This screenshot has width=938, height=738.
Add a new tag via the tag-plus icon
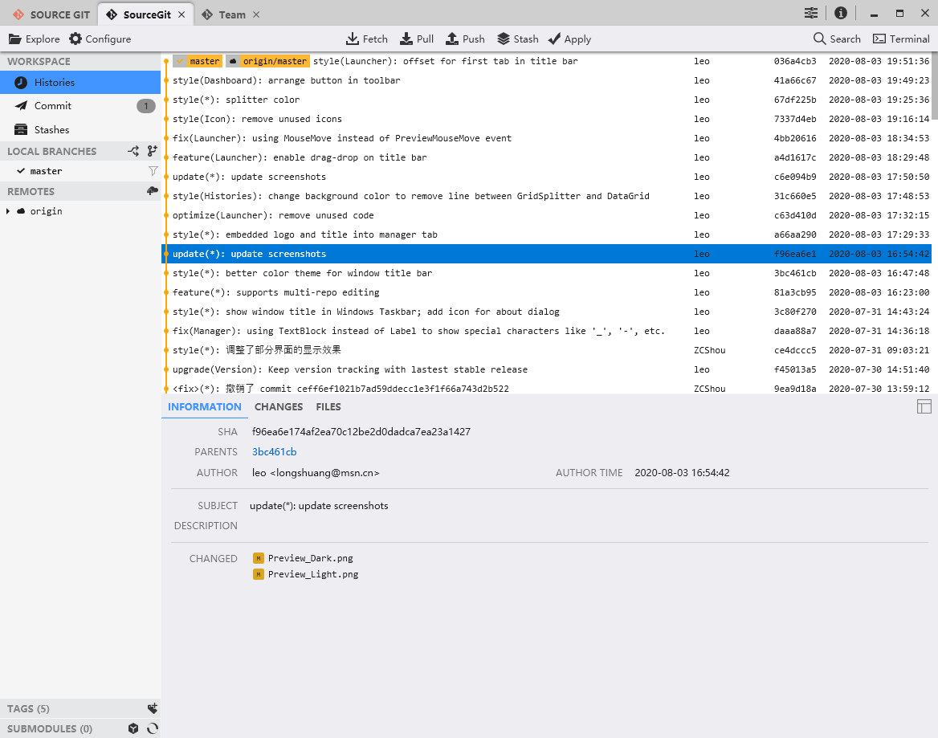152,708
